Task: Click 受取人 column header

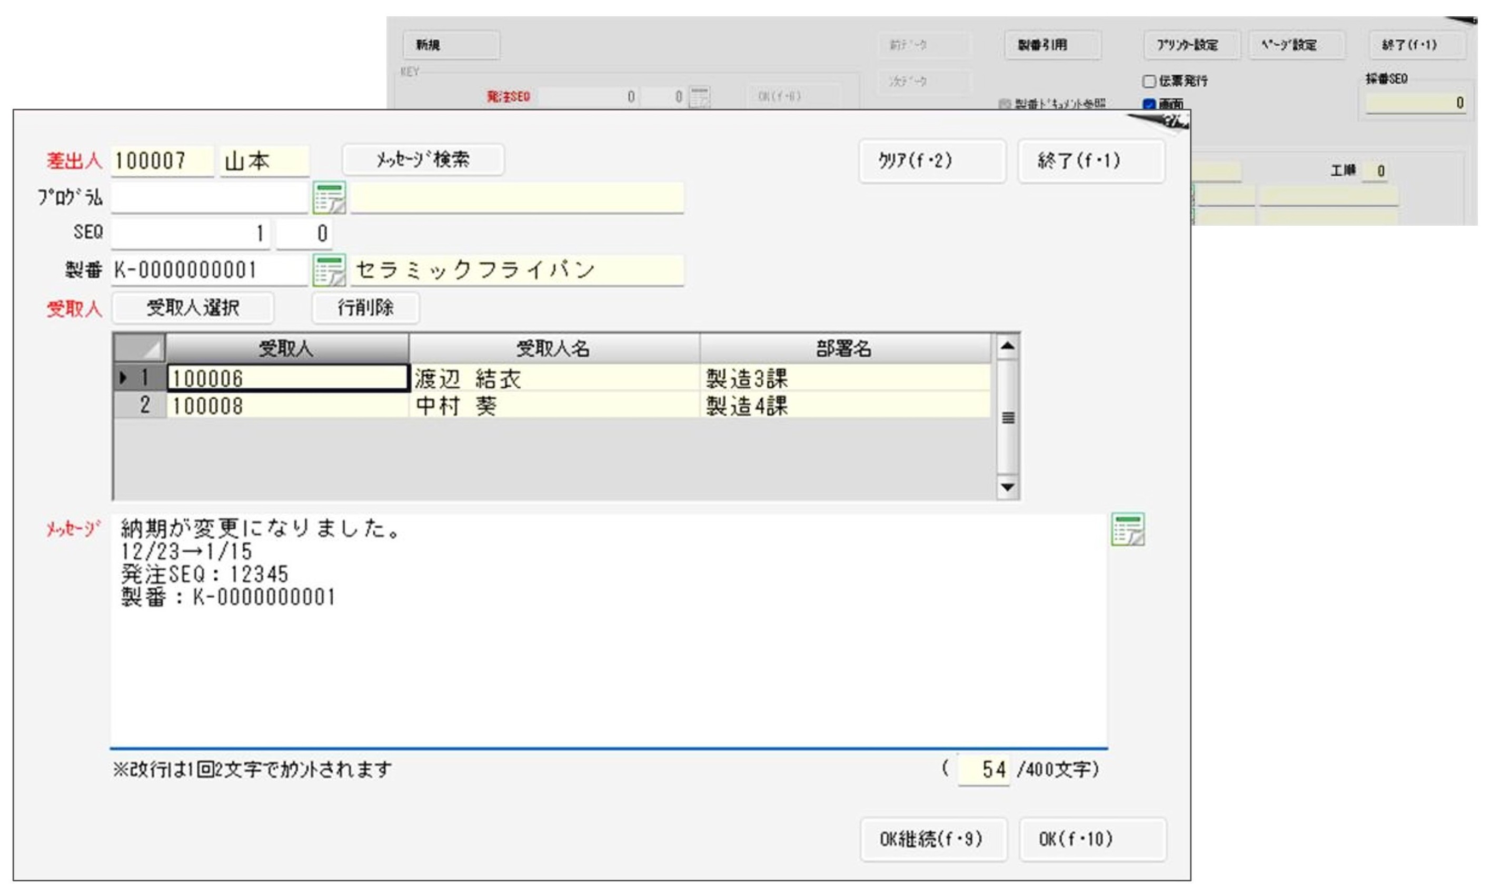Action: [x=287, y=348]
